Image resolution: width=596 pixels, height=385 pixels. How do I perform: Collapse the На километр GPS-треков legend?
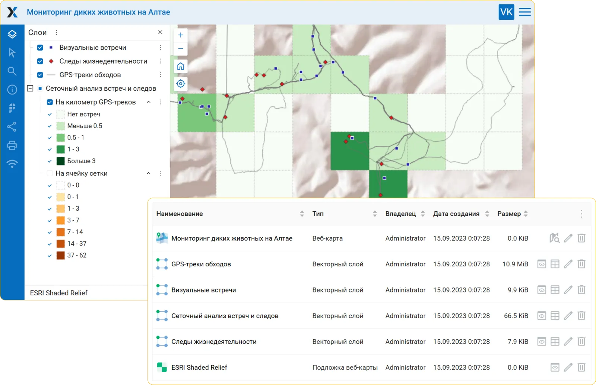(149, 102)
